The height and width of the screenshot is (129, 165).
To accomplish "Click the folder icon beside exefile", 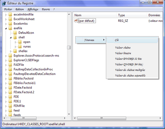I will tap(10, 28).
